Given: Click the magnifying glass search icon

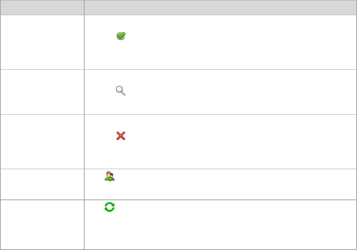Looking at the screenshot, I should (121, 91).
